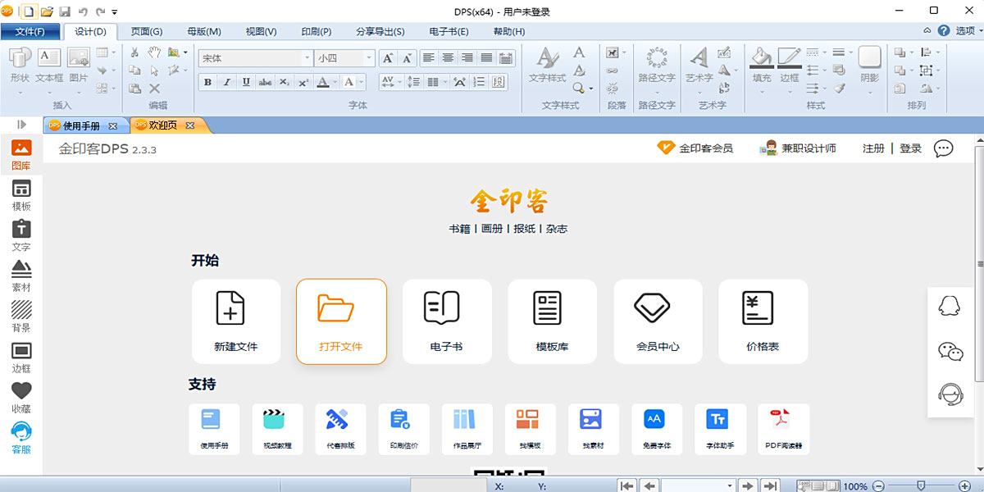This screenshot has height=492, width=984.
Task: Click the 登录 login link
Action: [911, 148]
